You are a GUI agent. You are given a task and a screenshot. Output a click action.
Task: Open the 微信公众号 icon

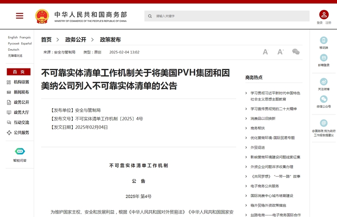(x=324, y=99)
